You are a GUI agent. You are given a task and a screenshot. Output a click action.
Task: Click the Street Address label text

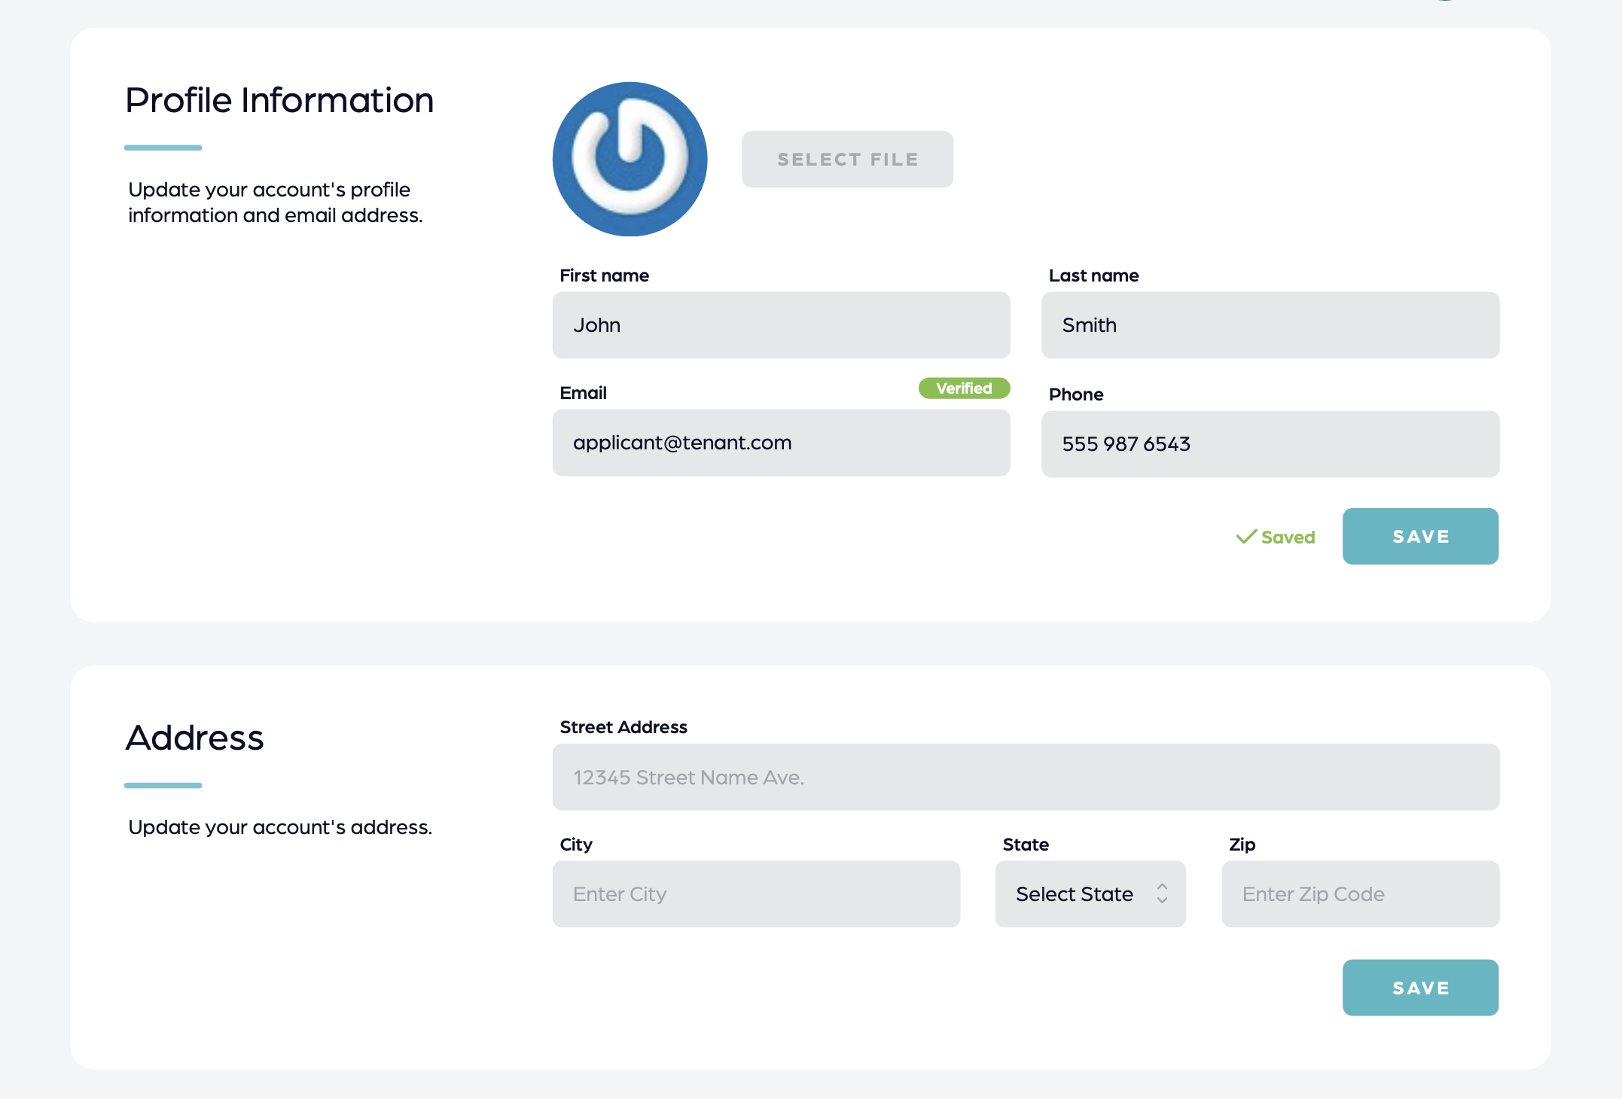tap(623, 727)
